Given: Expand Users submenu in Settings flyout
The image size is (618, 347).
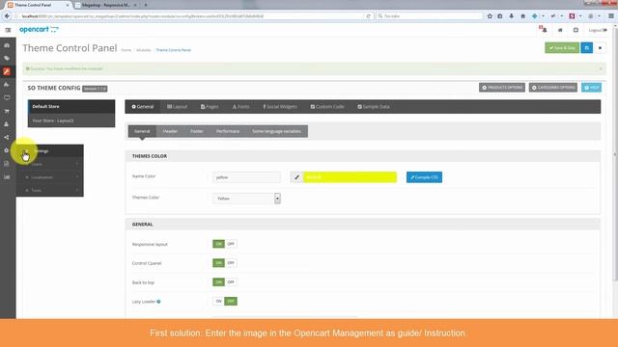Looking at the screenshot, I should point(51,165).
